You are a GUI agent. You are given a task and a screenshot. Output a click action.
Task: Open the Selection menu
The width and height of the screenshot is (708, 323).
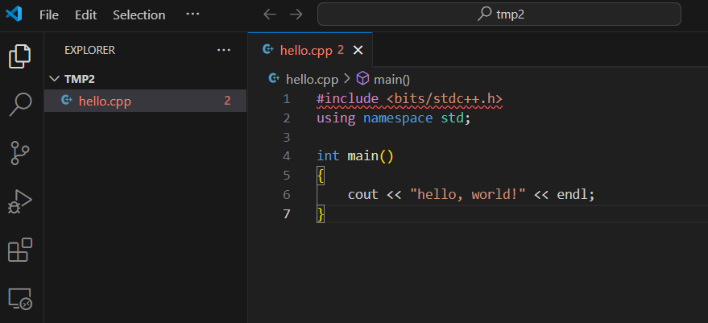139,15
